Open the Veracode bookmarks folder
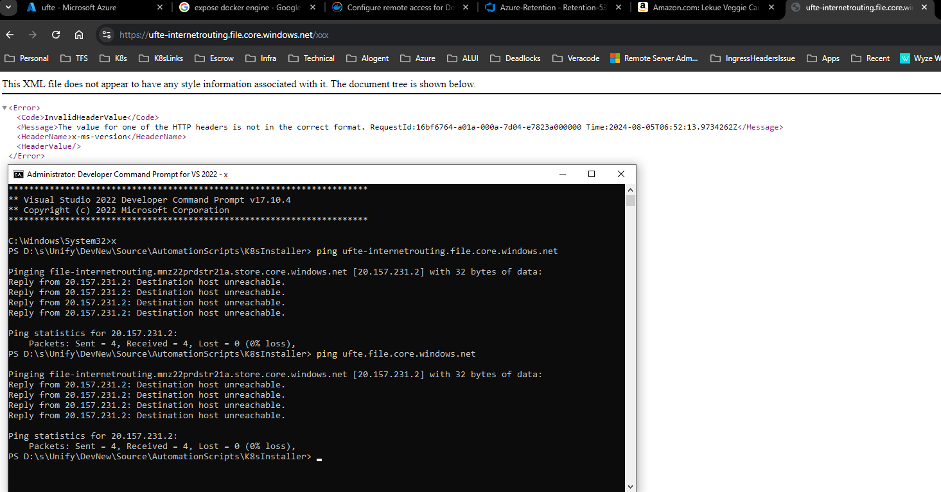Image resolution: width=941 pixels, height=492 pixels. [x=576, y=58]
